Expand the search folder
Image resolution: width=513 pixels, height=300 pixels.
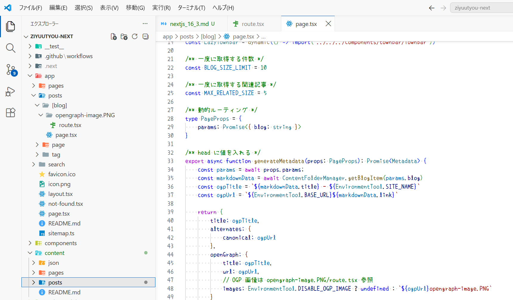click(33, 164)
